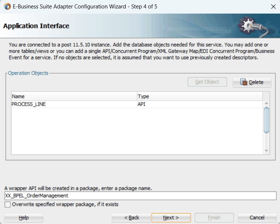Click the Name column header

(x=74, y=97)
